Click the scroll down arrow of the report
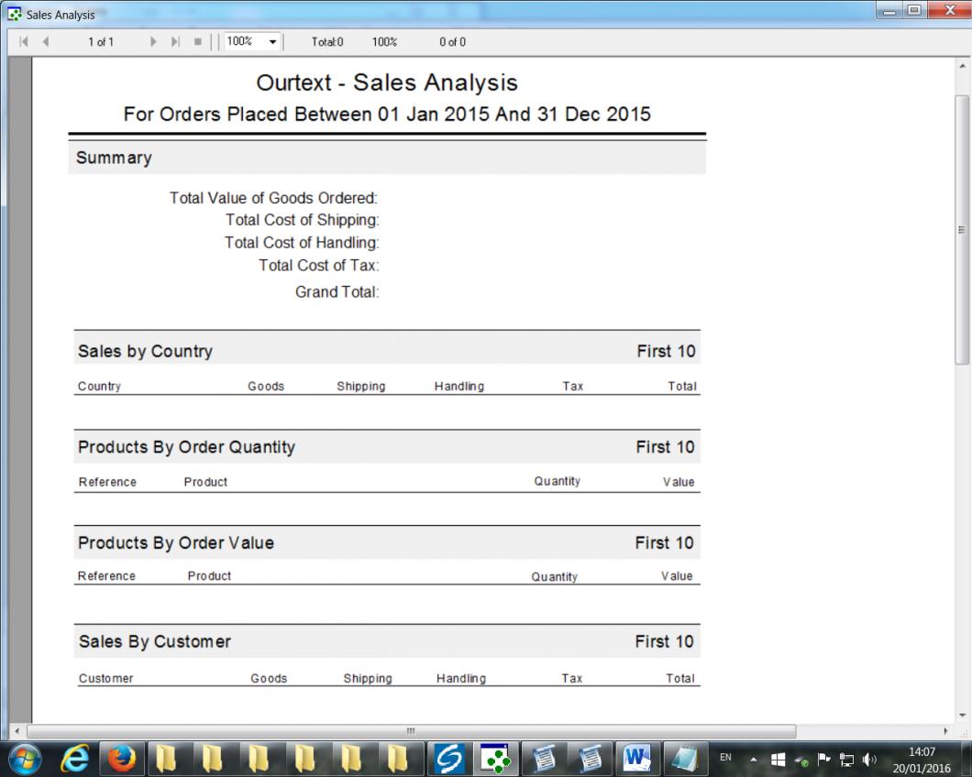 (x=962, y=715)
